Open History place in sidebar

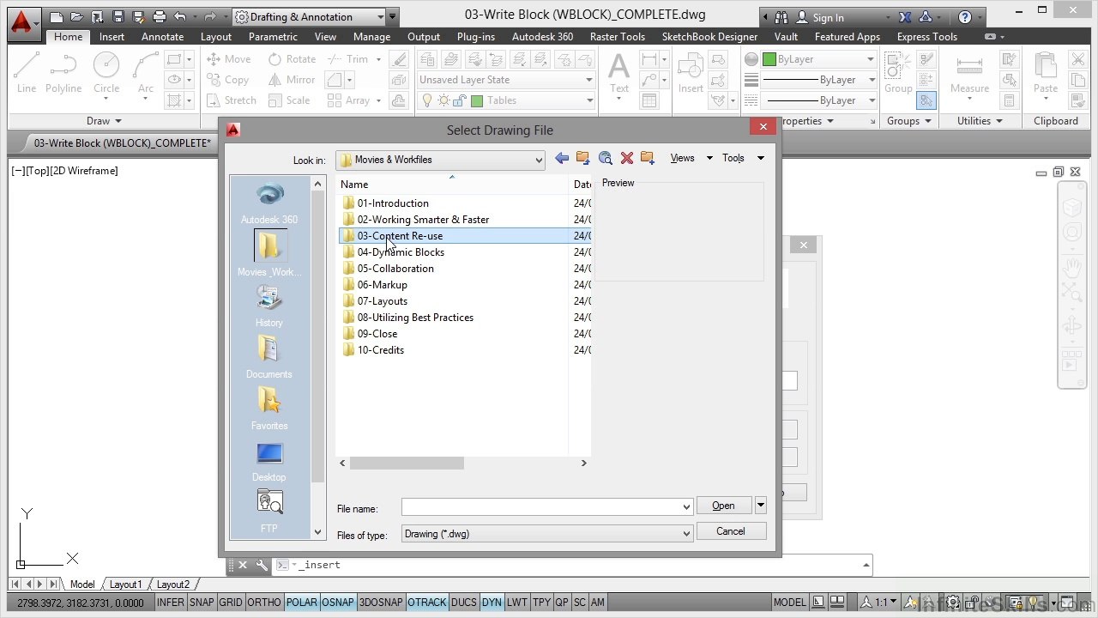point(269,306)
